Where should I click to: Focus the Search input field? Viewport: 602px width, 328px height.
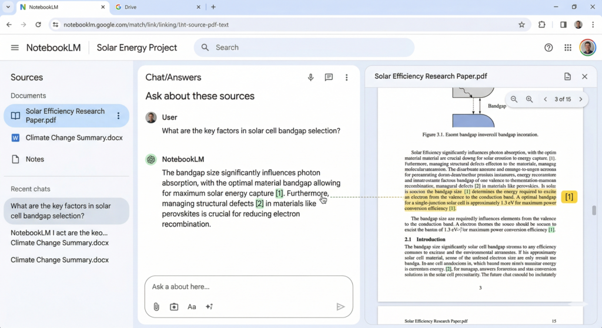(304, 48)
